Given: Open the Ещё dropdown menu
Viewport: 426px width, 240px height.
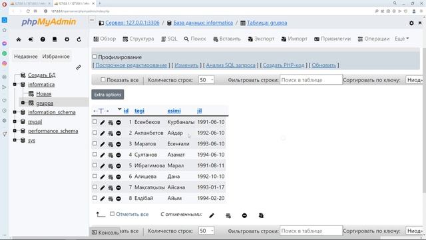Looking at the screenshot, I should tap(402, 39).
